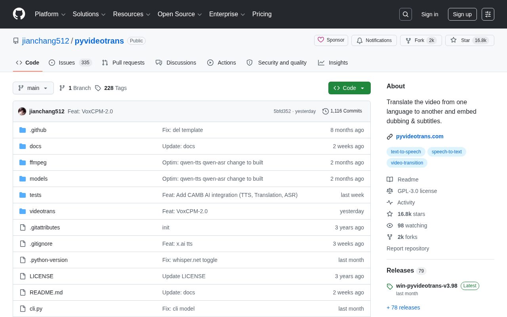Click the .gitignore file icon
This screenshot has width=507, height=317.
click(23, 244)
